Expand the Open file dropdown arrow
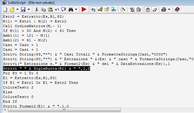 pos(17,9)
